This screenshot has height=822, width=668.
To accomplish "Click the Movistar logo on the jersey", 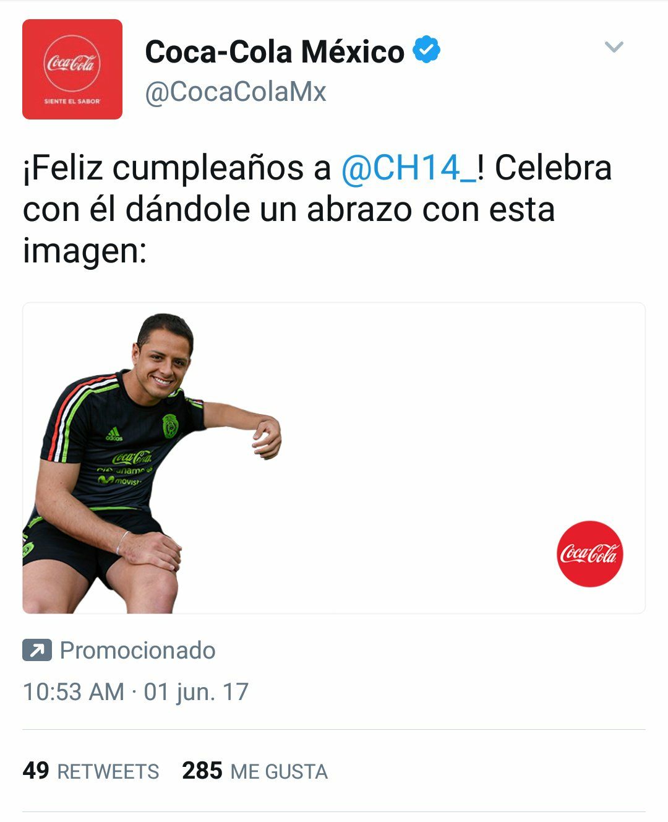I will 119,480.
